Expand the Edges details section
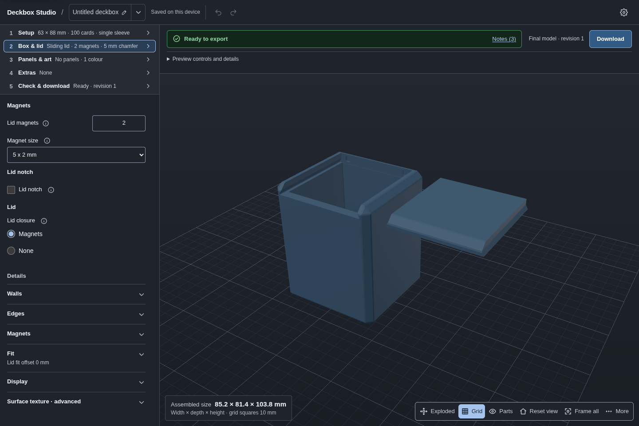Image resolution: width=639 pixels, height=426 pixels. tap(76, 314)
